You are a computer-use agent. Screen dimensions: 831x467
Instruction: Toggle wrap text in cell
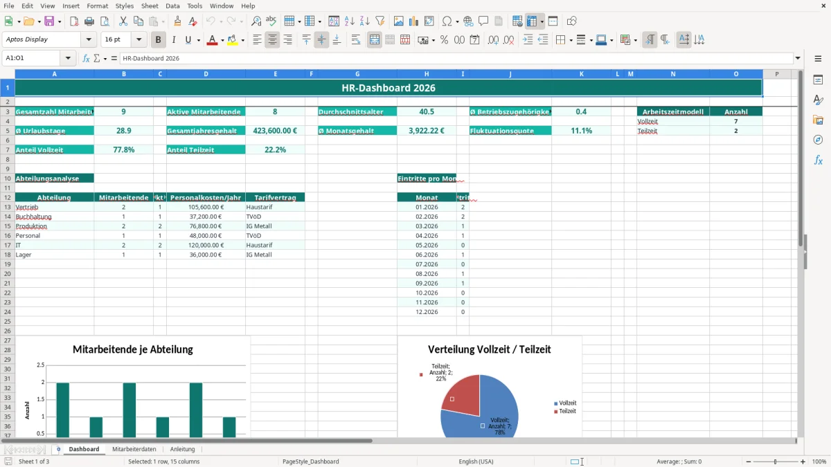[356, 40]
